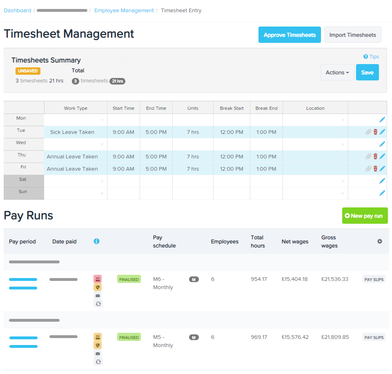Screen dimensions: 392x374
Task: Click the paperclip attachment icon on Thursday's row
Action: [368, 156]
